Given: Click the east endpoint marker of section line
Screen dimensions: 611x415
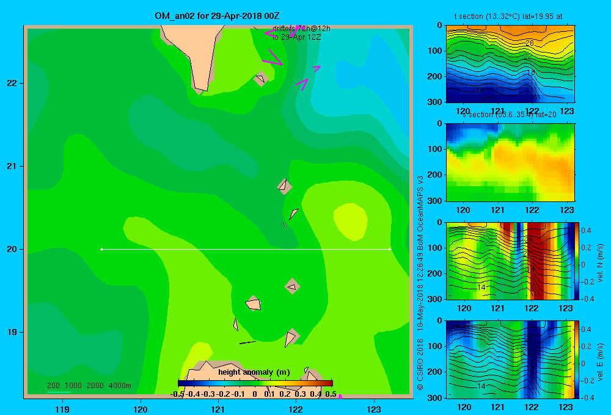Looking at the screenshot, I should point(390,249).
